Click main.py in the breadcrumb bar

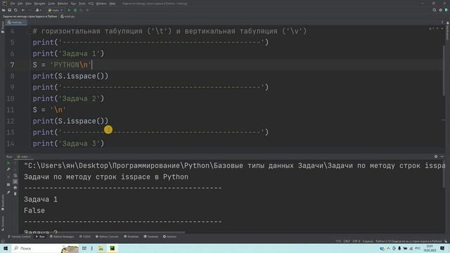tap(67, 16)
